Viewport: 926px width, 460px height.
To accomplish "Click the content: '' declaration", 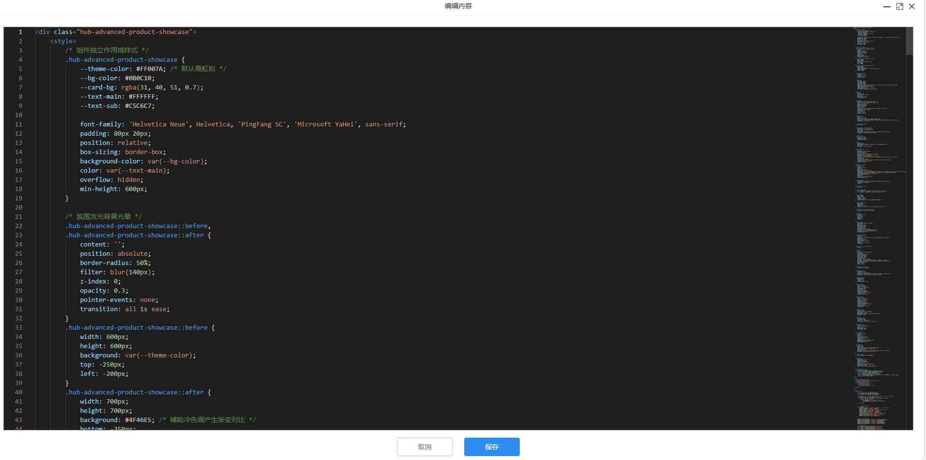I will click(102, 245).
